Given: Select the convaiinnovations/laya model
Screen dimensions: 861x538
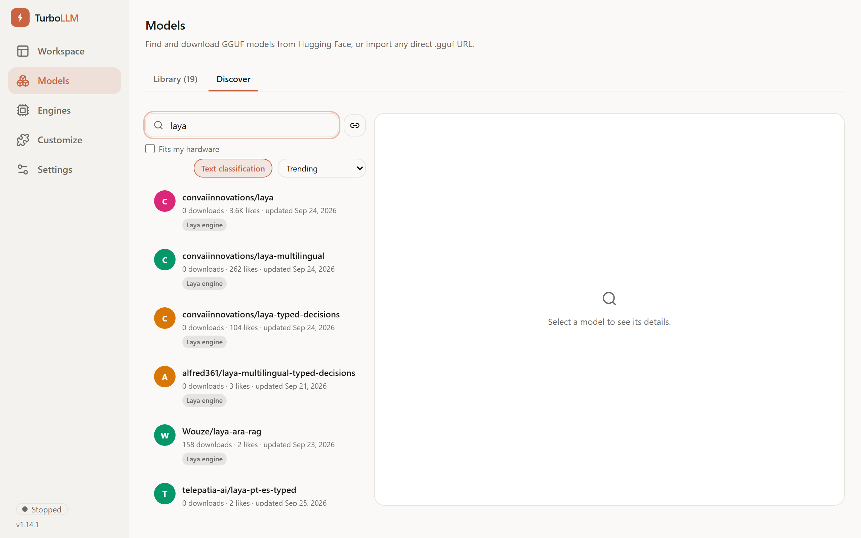Looking at the screenshot, I should tap(256, 210).
